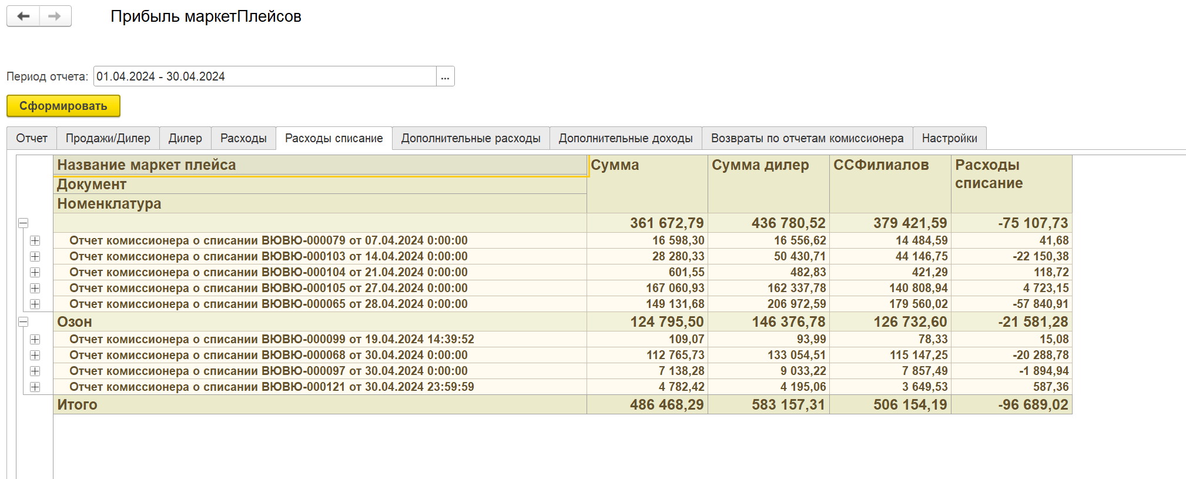The height and width of the screenshot is (479, 1186).
Task: Click the Сформировать button
Action: [63, 106]
